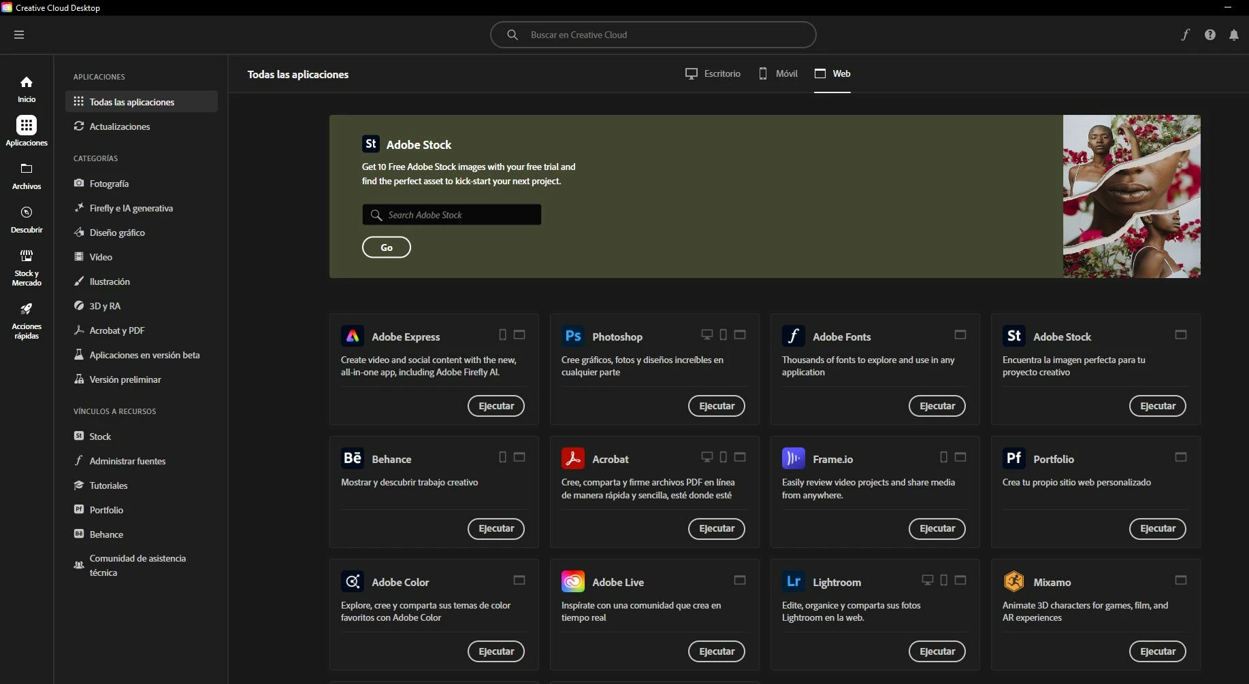The image size is (1249, 684).
Task: Open the Vídeo category
Action: click(x=142, y=257)
